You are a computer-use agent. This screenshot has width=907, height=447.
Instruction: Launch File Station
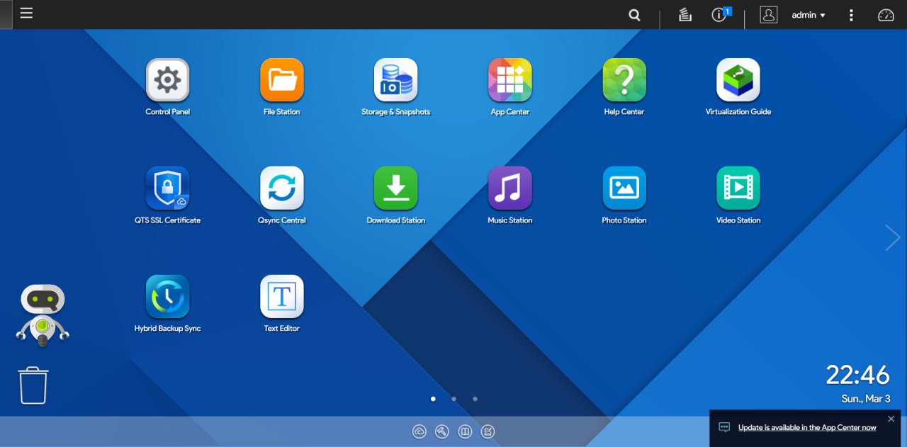click(281, 81)
